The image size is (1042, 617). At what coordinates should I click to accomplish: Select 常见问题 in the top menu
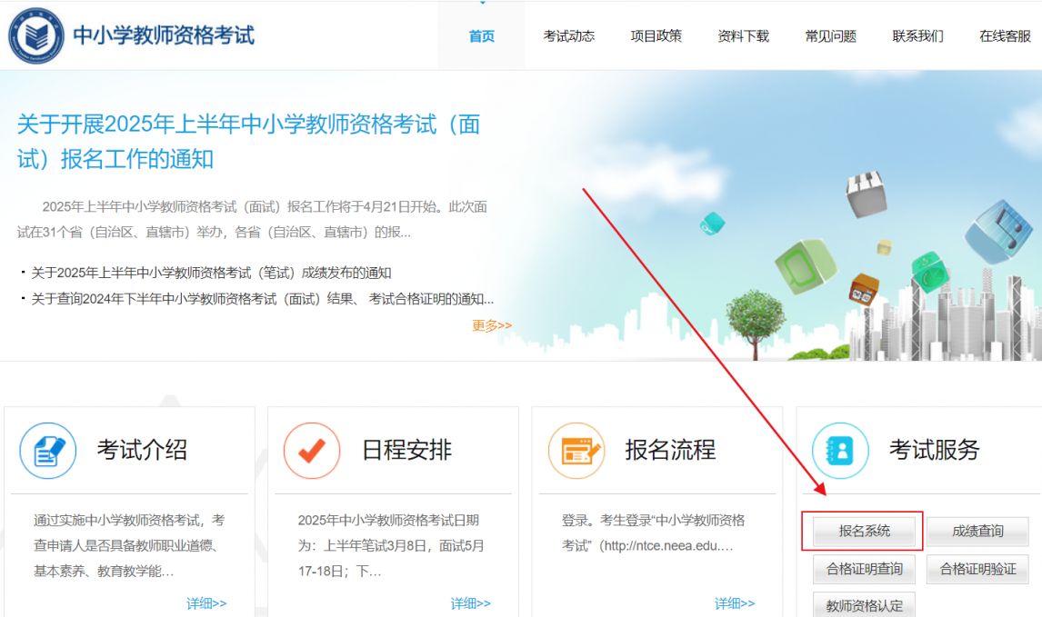831,35
